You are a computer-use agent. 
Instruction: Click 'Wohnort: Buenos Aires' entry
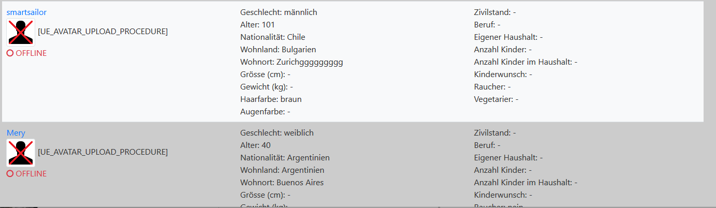coord(282,183)
